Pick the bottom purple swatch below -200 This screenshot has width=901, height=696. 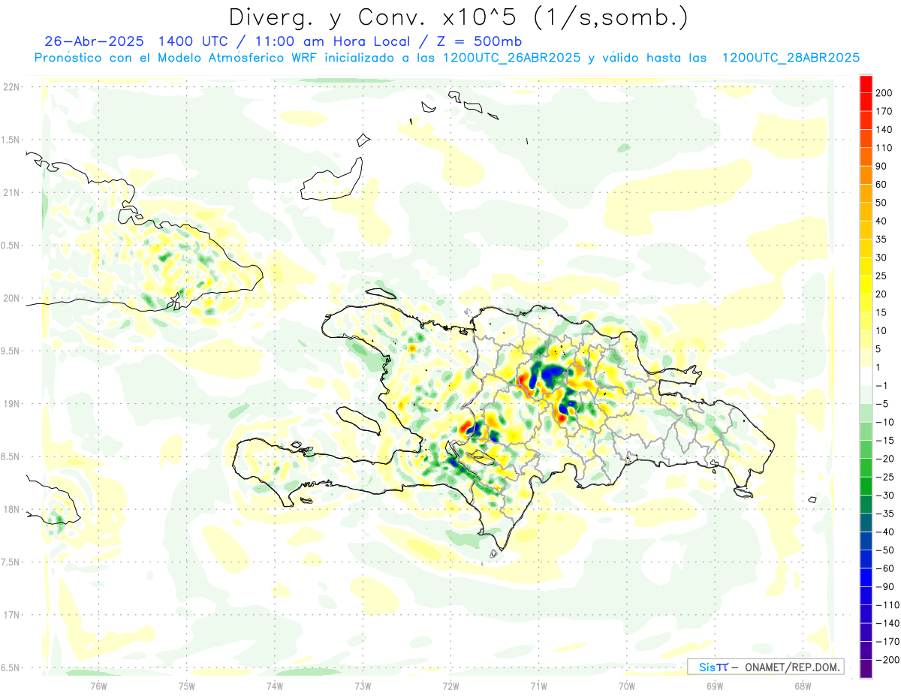(866, 669)
